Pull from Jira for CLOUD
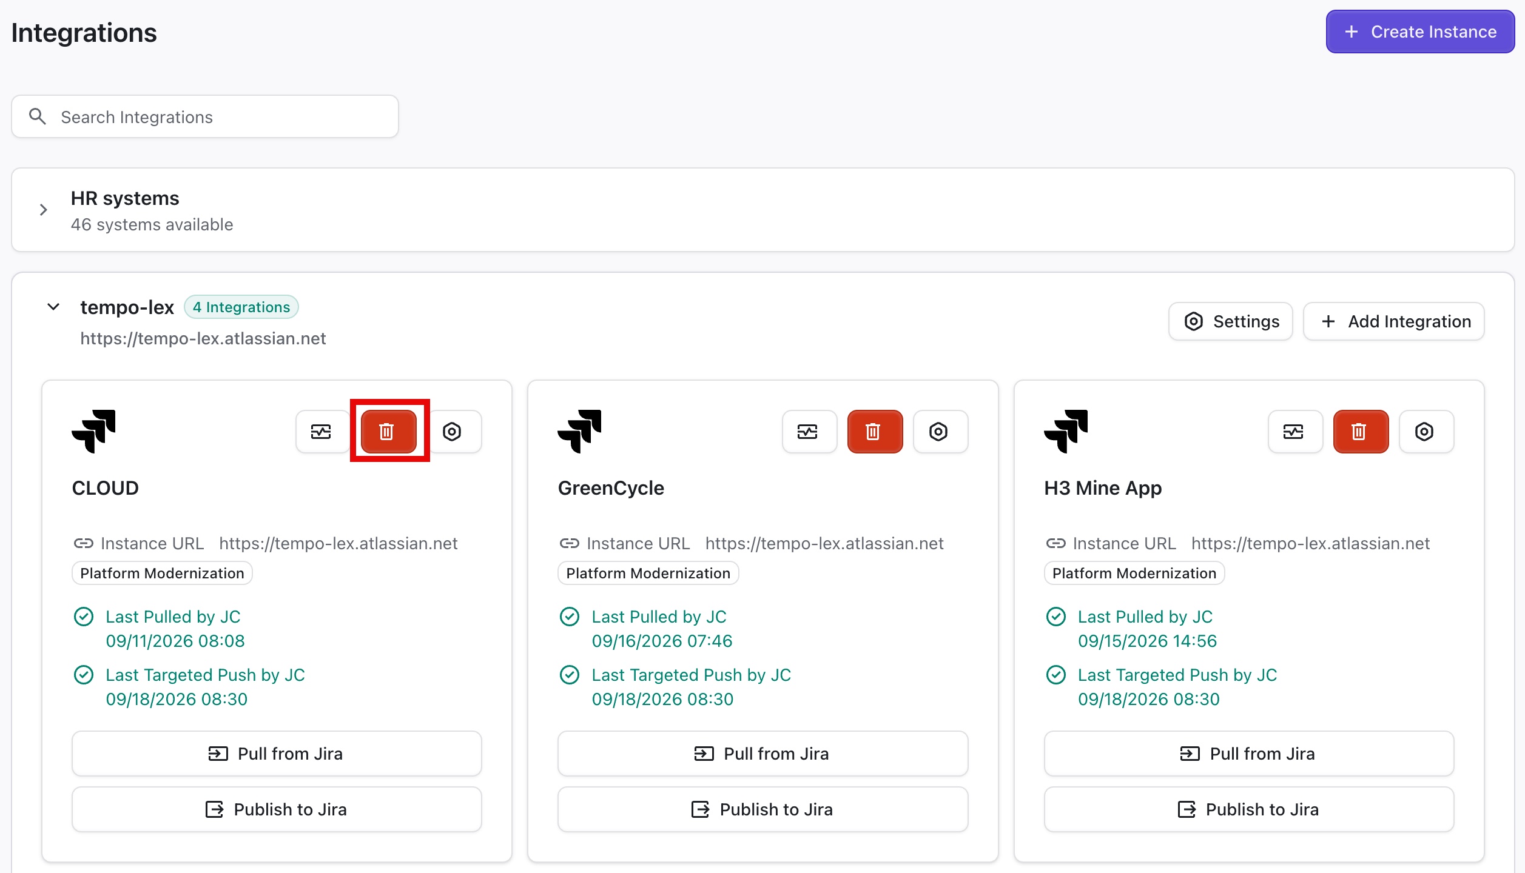 click(277, 754)
